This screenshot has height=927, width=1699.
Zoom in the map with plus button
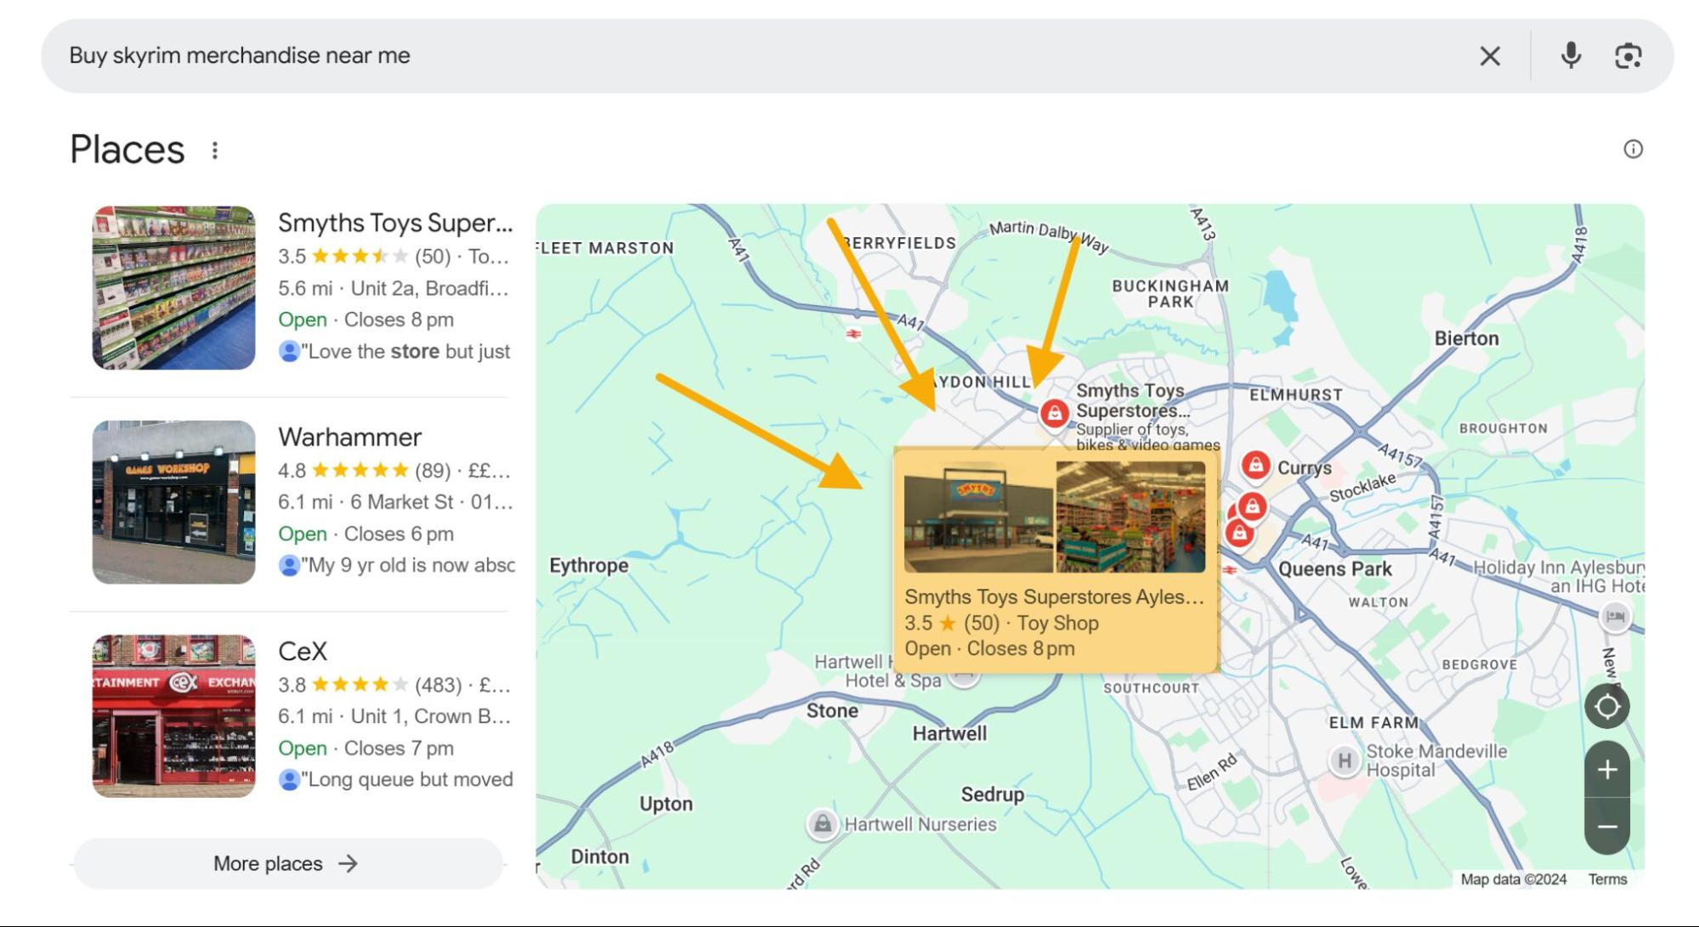click(x=1606, y=770)
